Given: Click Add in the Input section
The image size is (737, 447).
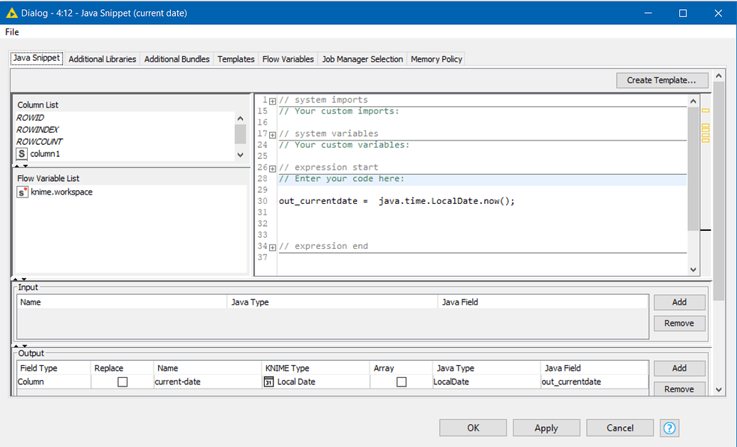Looking at the screenshot, I should coord(679,302).
